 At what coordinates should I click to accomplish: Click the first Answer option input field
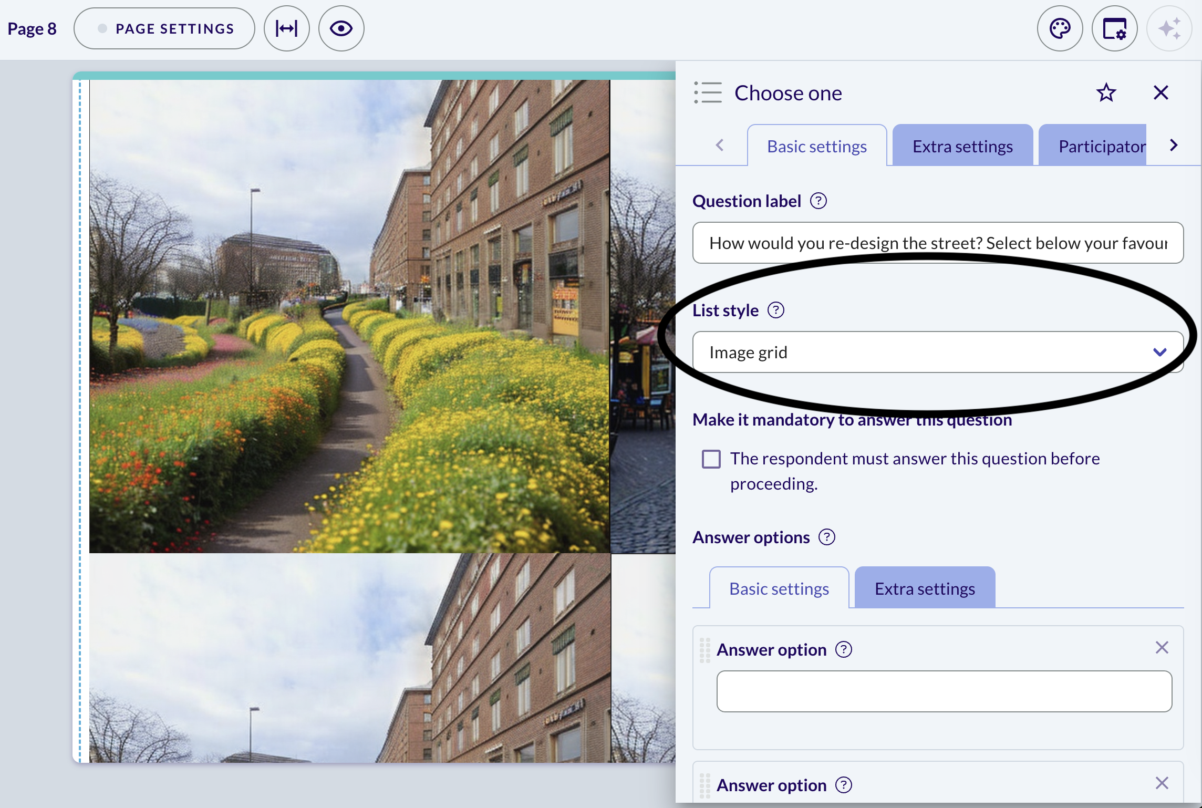(944, 691)
